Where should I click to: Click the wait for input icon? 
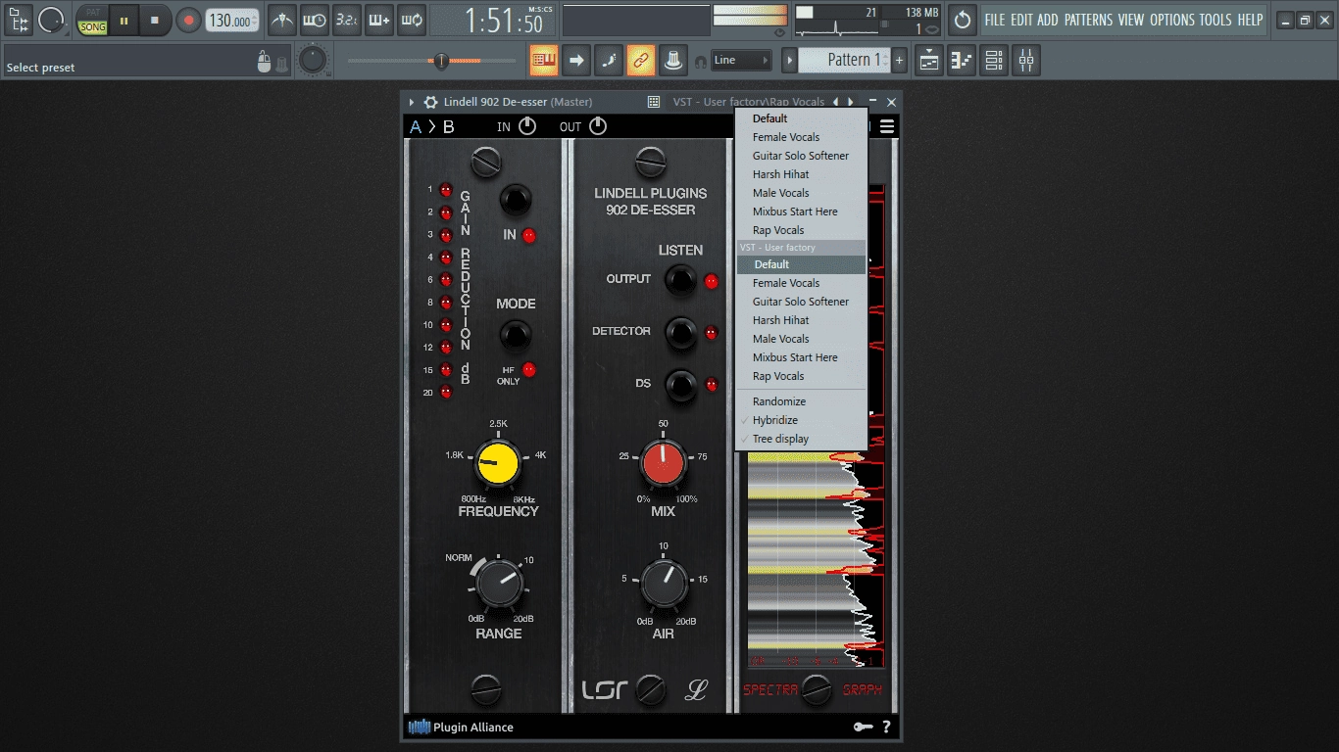point(315,20)
